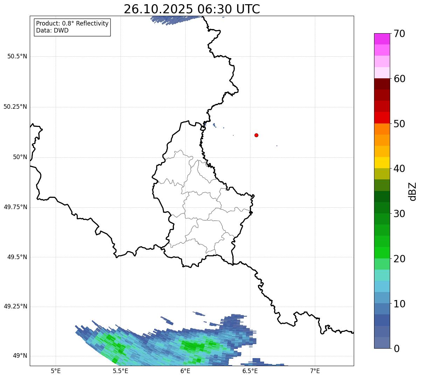The image size is (421, 378).
Task: Click the latitude label 49.25°N
Action: pos(15,307)
